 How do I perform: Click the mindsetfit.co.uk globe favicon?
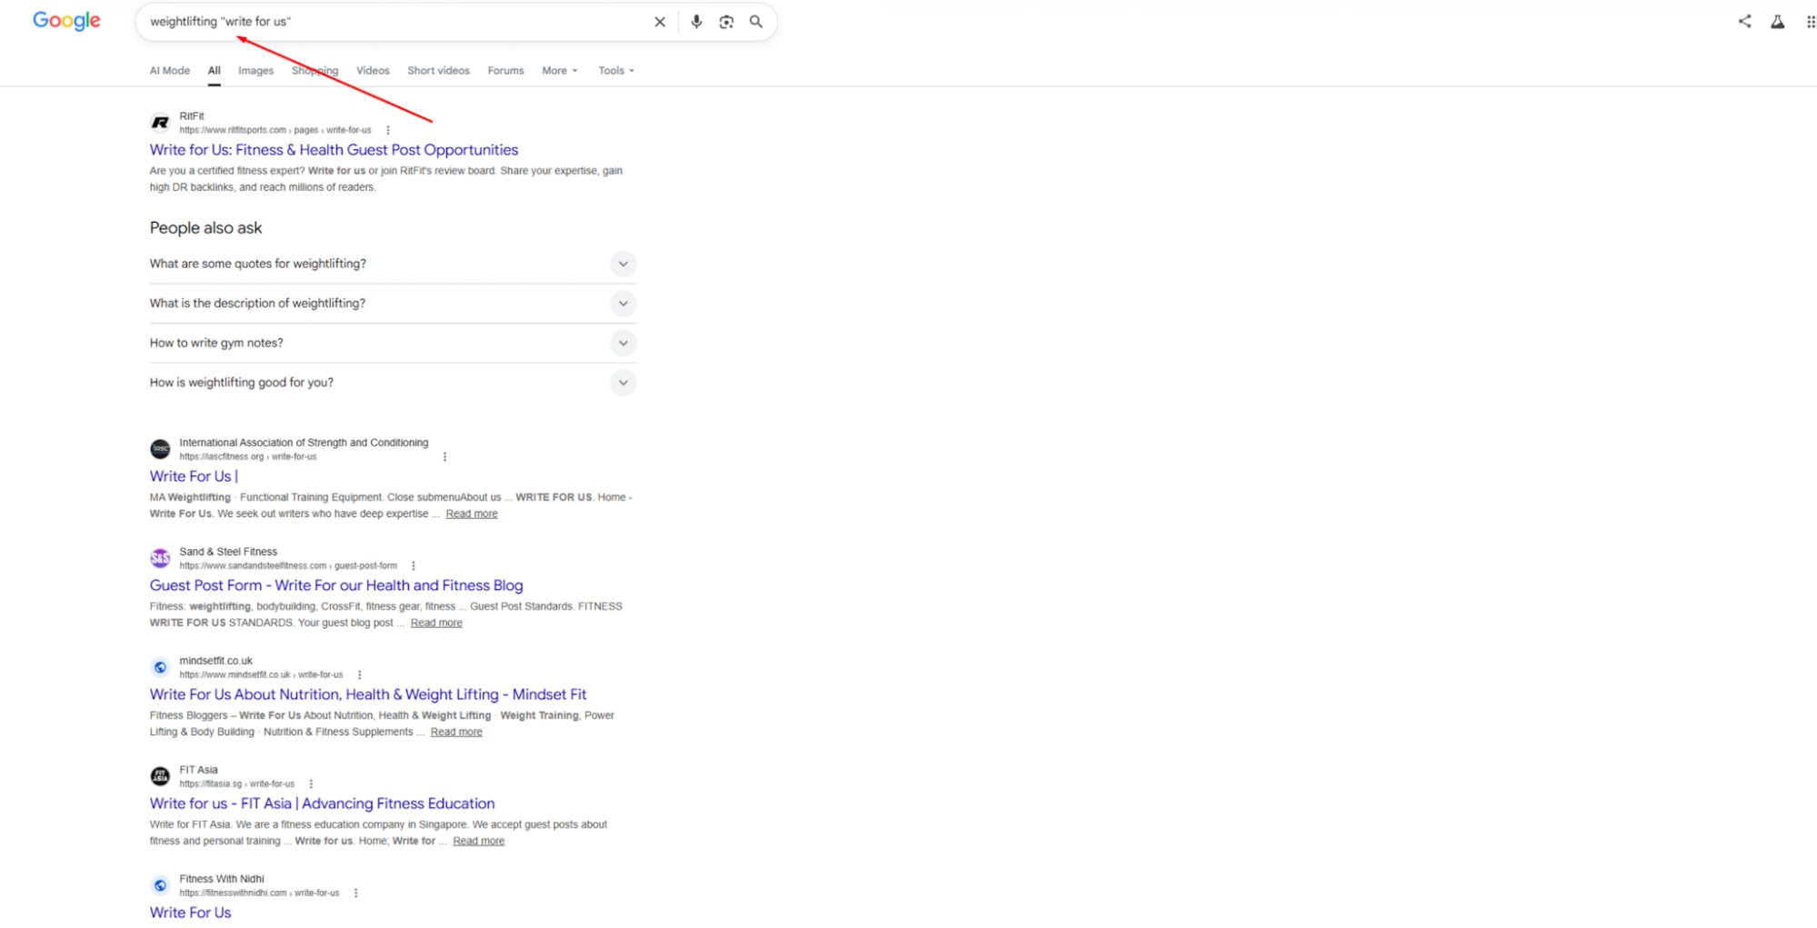160,667
